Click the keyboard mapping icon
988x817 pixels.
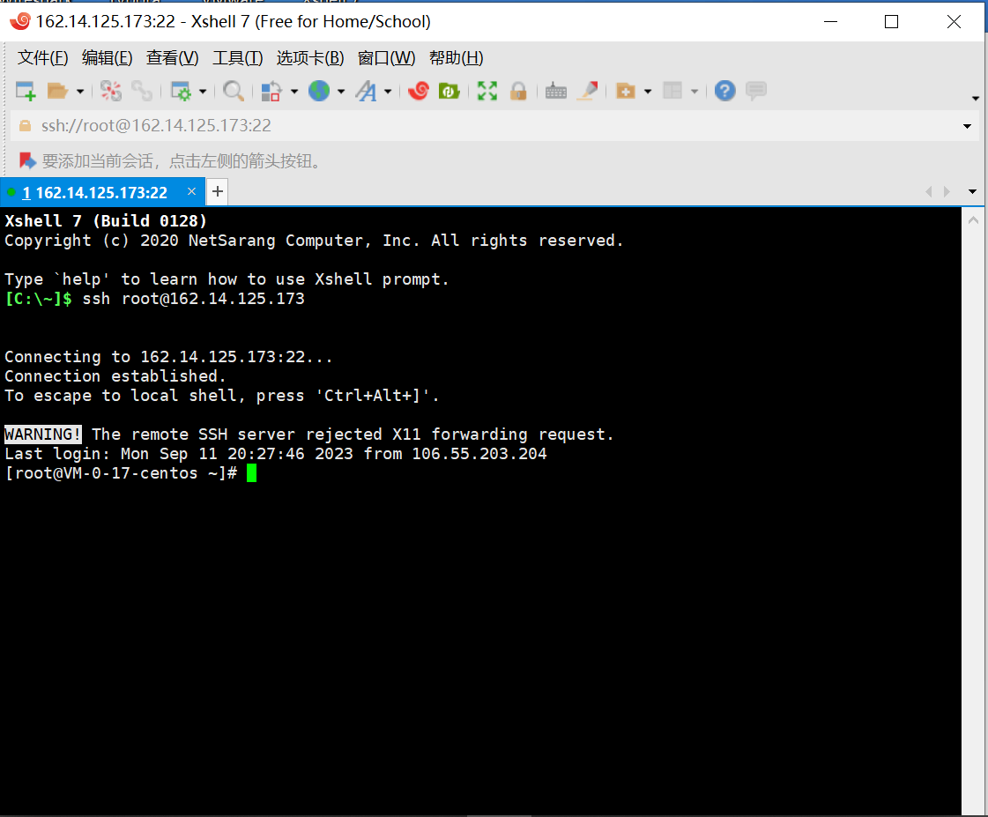556,91
